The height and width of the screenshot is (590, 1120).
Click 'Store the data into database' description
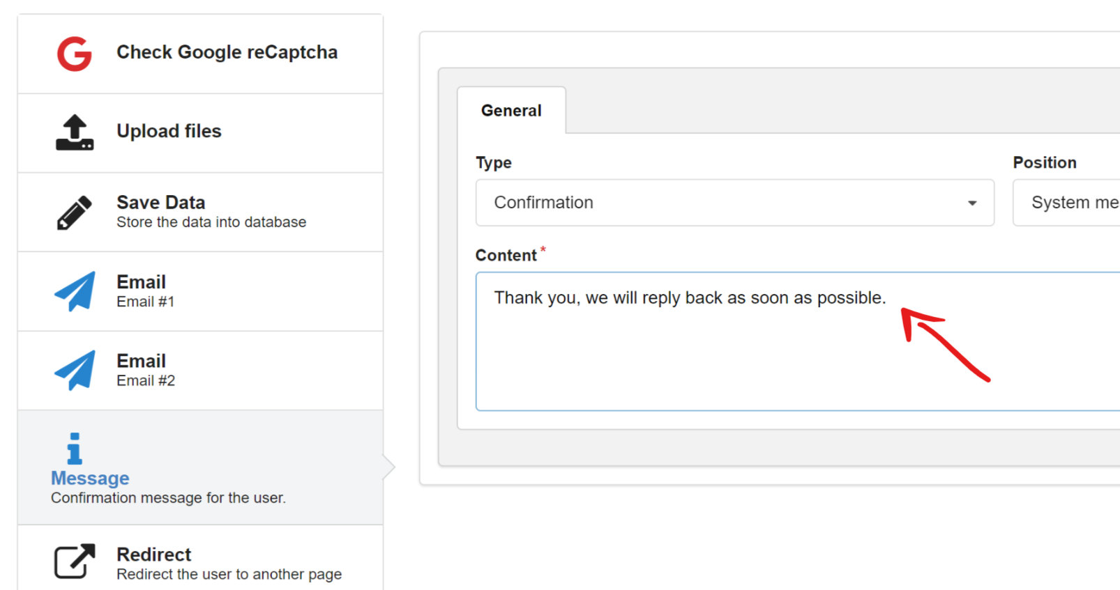click(x=211, y=222)
